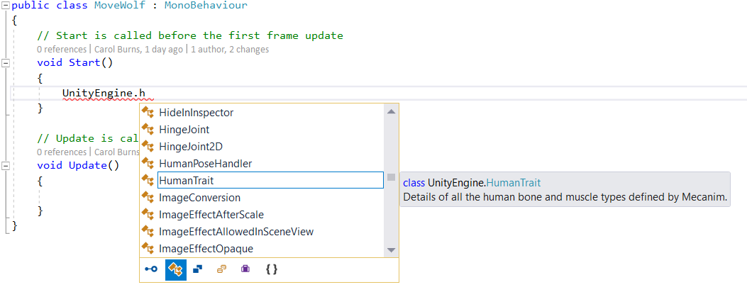Click the class icon beside HideInInspector
This screenshot has width=747, height=292.
[148, 112]
